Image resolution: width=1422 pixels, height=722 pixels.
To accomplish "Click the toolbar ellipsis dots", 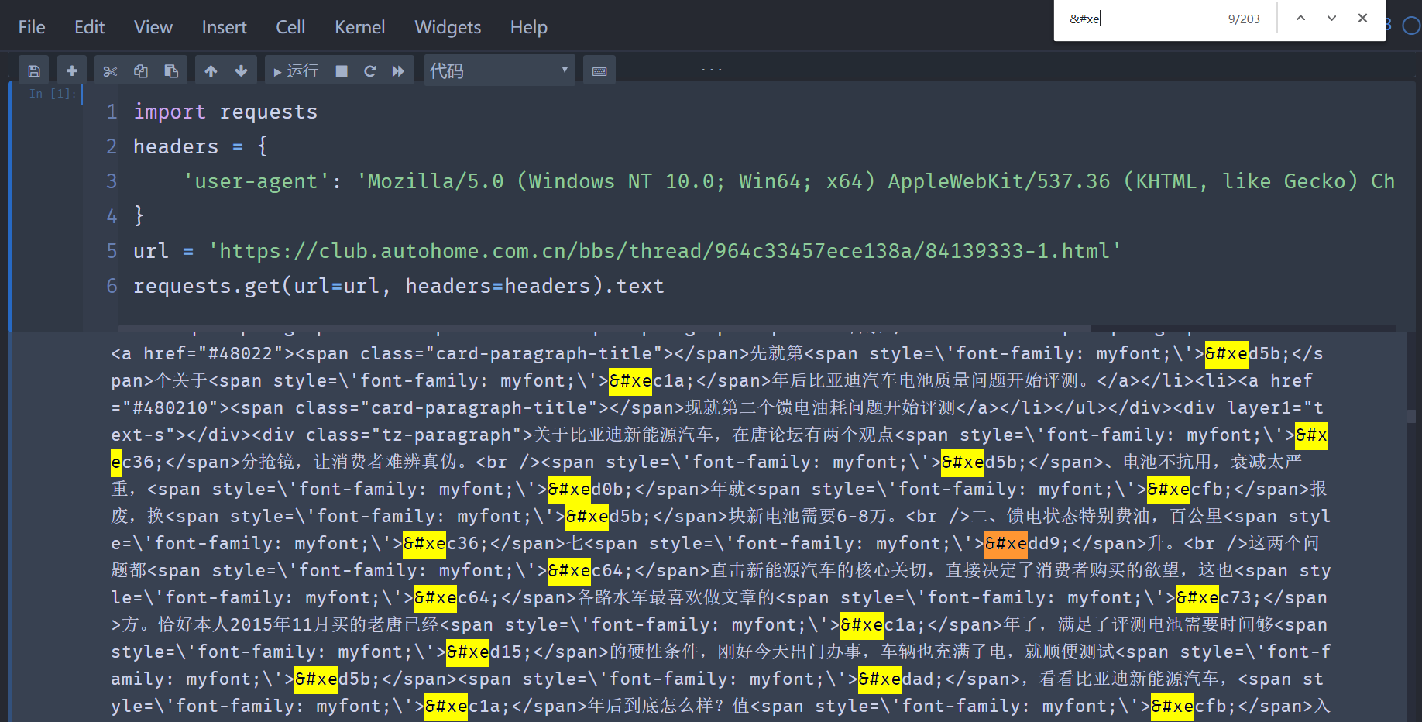I will (x=712, y=70).
